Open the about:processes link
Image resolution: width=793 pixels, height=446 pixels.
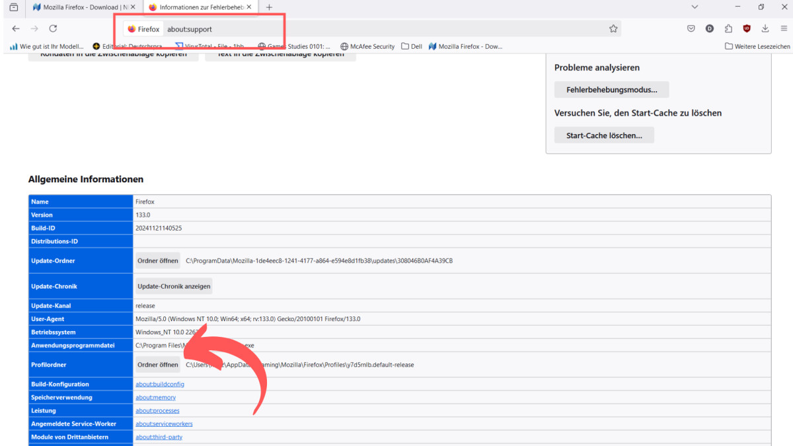click(x=157, y=410)
